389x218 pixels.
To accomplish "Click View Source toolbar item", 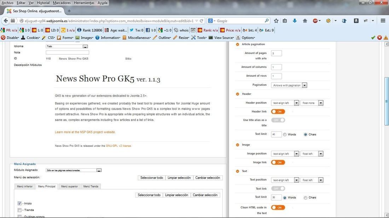I will [x=221, y=38].
